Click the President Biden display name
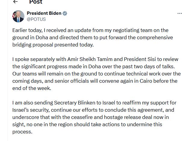The width and height of the screenshot is (182, 141). pos(44,13)
